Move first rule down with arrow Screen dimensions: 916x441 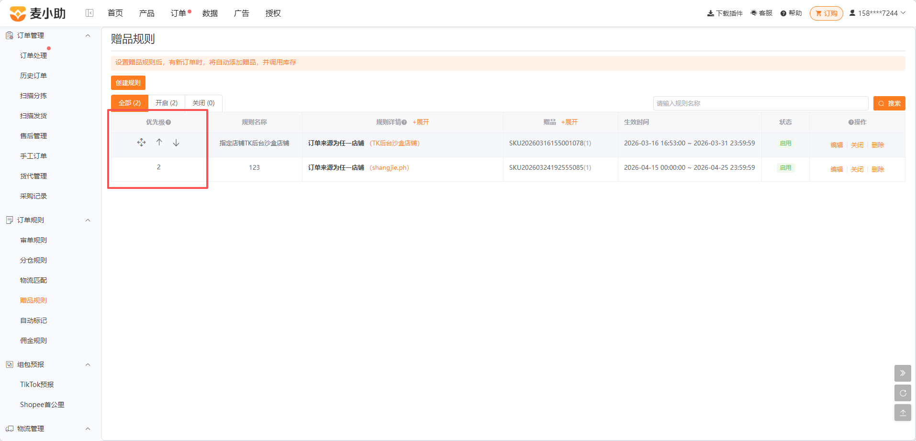tap(176, 143)
